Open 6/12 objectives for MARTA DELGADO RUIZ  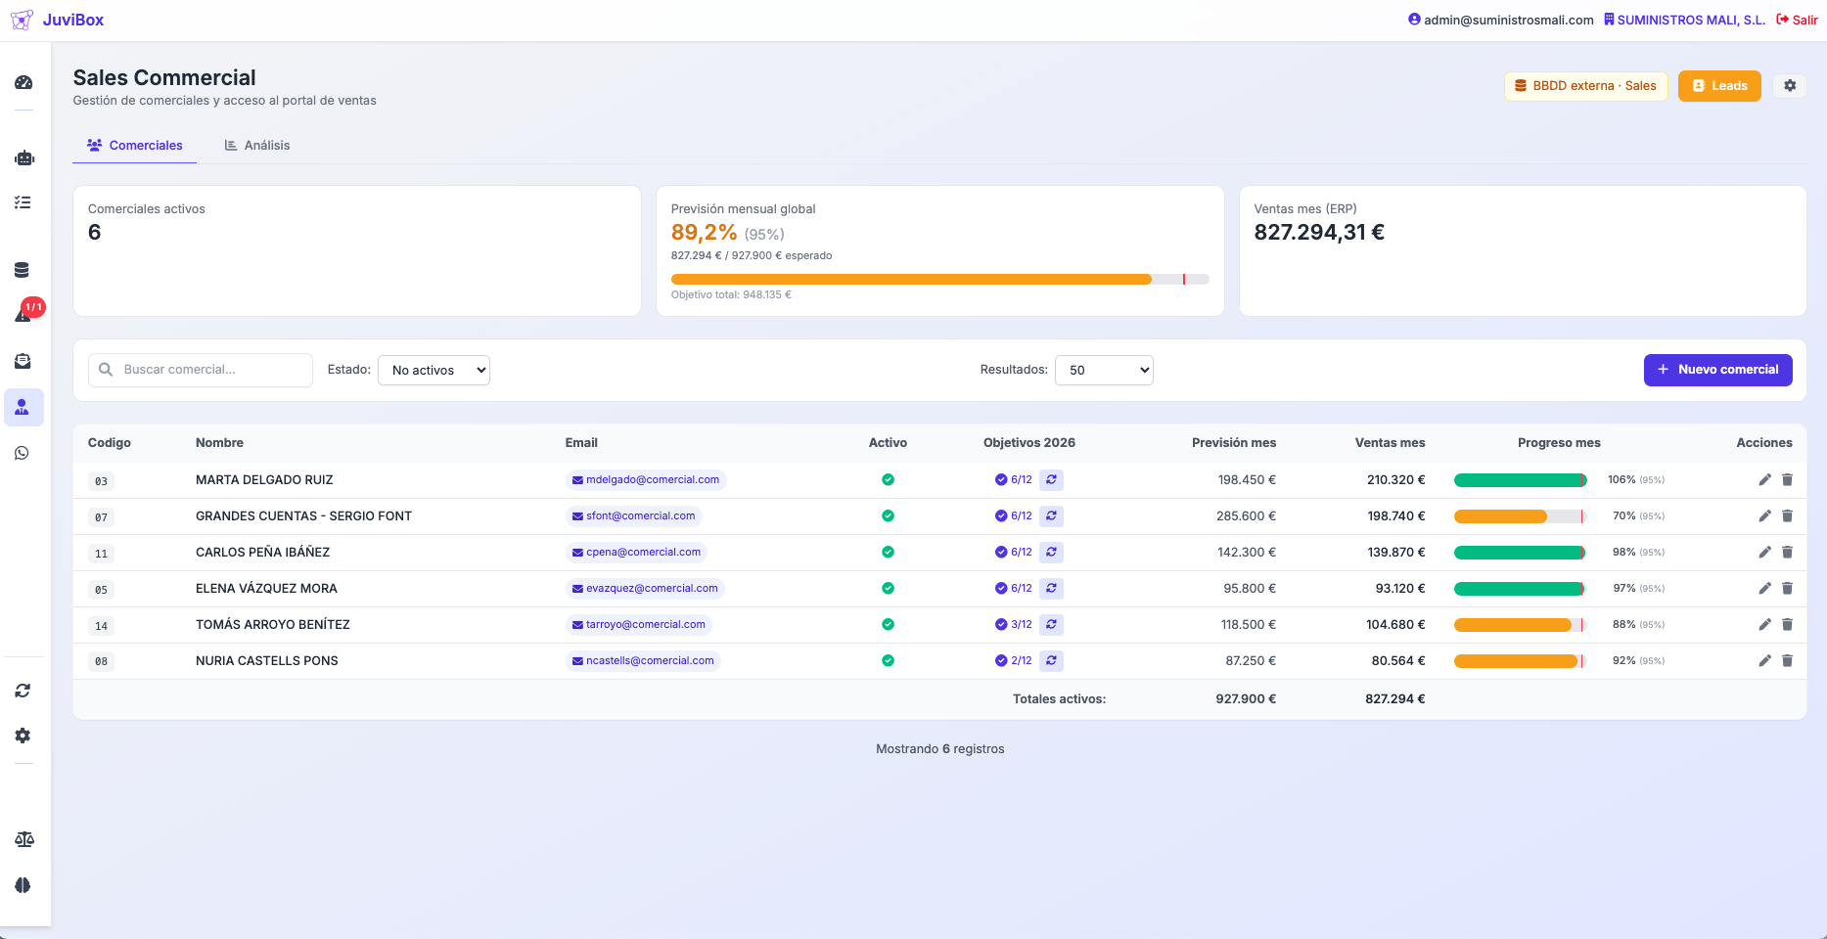(1014, 480)
